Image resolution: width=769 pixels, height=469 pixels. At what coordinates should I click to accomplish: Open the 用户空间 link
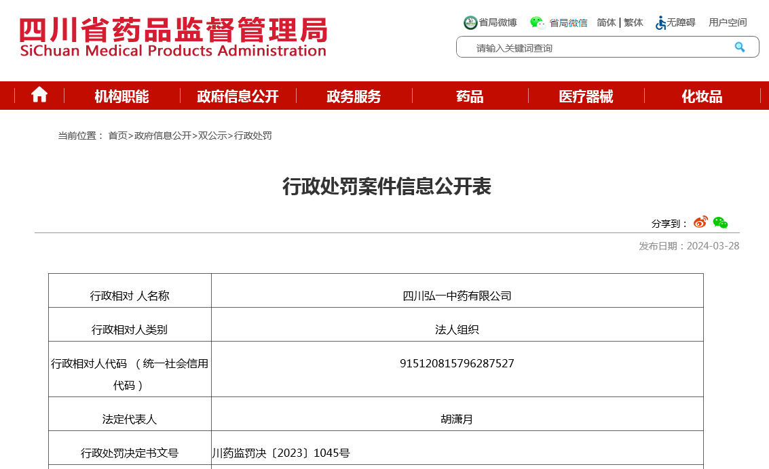728,22
